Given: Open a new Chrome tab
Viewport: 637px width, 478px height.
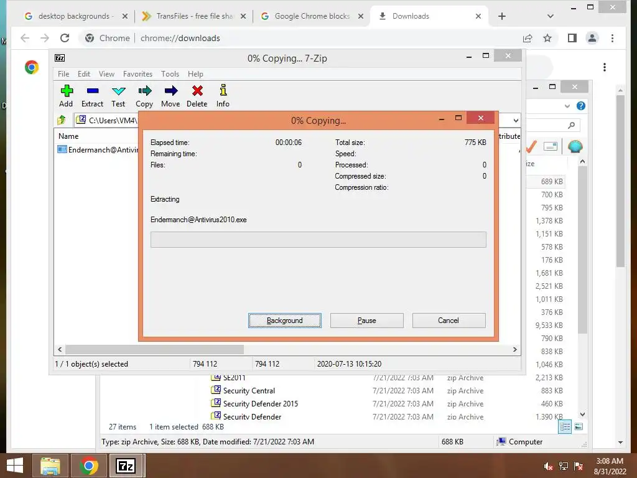Looking at the screenshot, I should 502,16.
